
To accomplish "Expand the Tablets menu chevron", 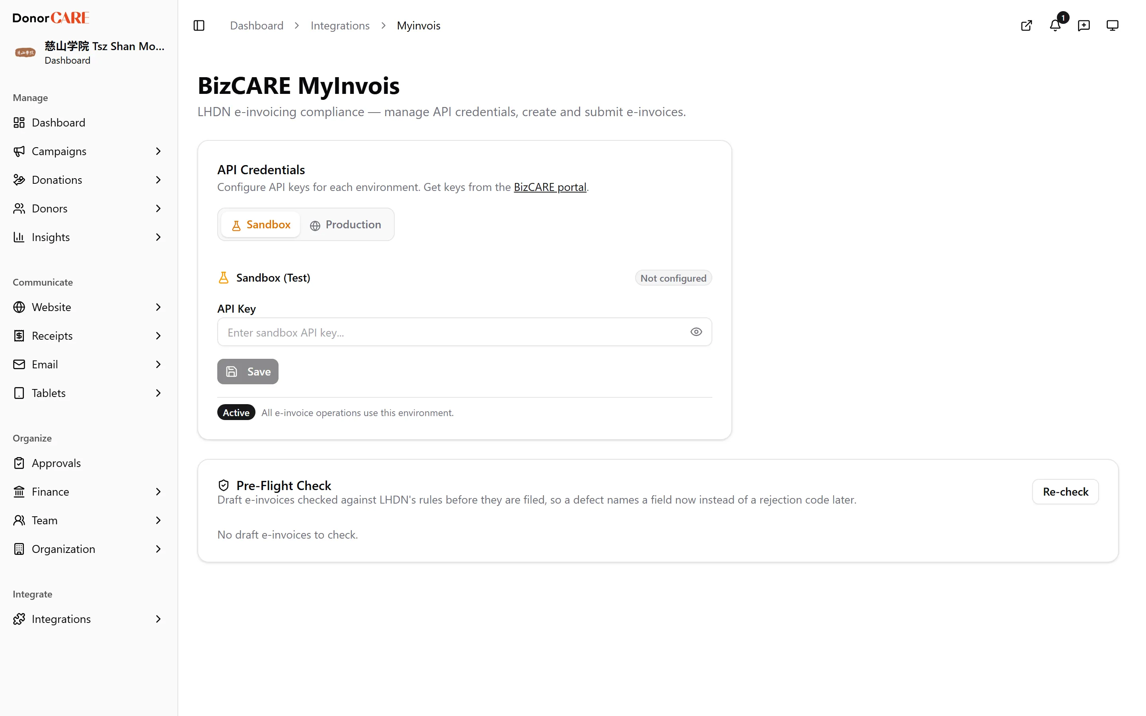I will pyautogui.click(x=158, y=393).
